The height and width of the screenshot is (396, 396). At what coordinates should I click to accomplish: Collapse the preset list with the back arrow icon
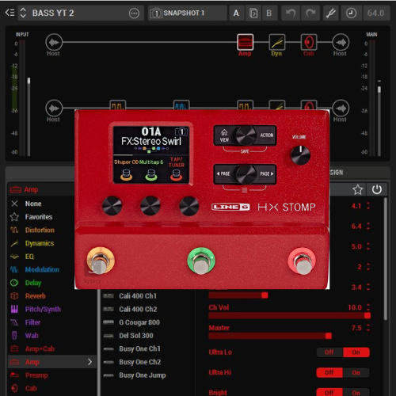pos(10,13)
